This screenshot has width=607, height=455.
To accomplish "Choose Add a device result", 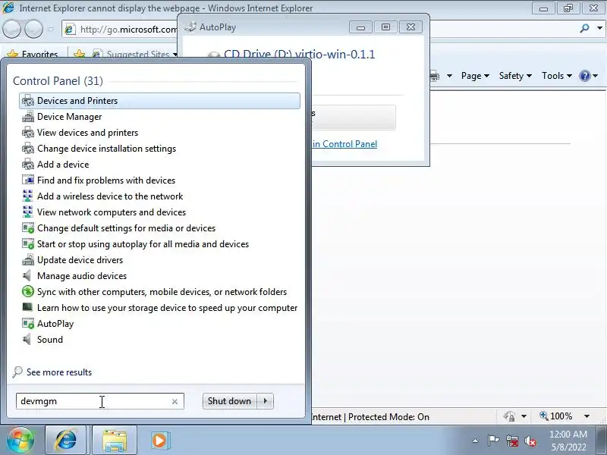I will (159, 165).
